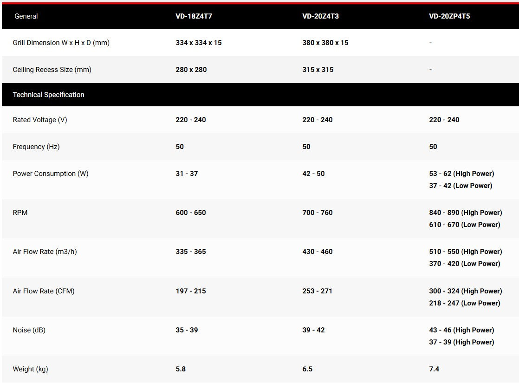Click the RPM row label

click(20, 213)
